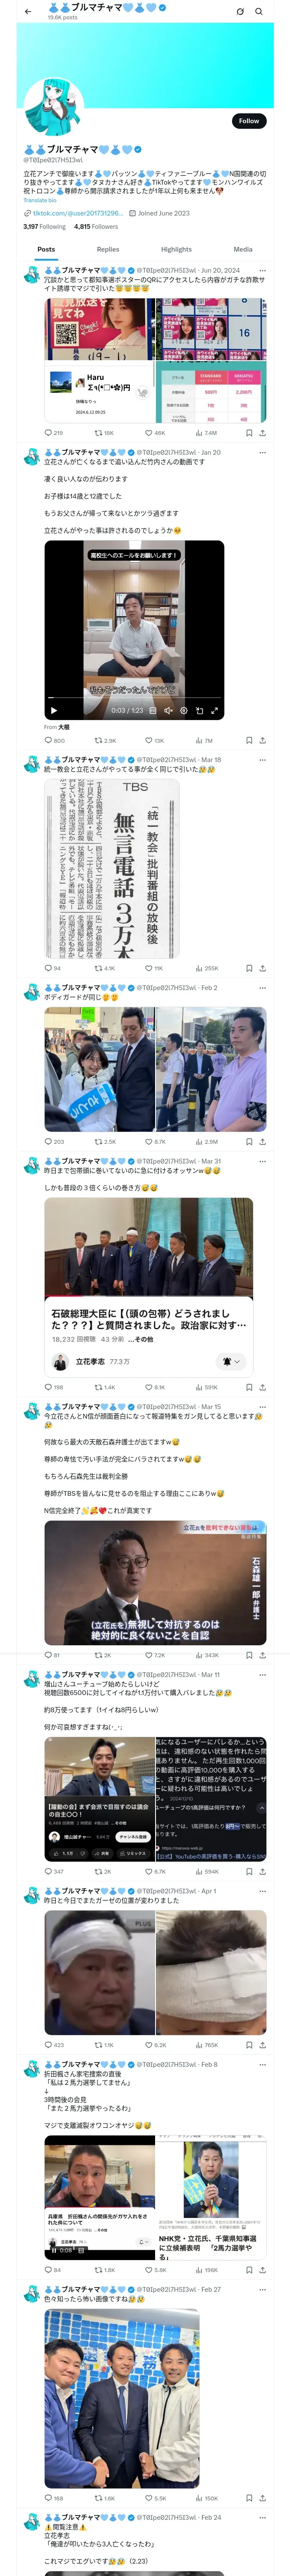Enter fullscreen on the Jan 20 video
Viewport: 290px width, 2576px height.
coord(214,710)
